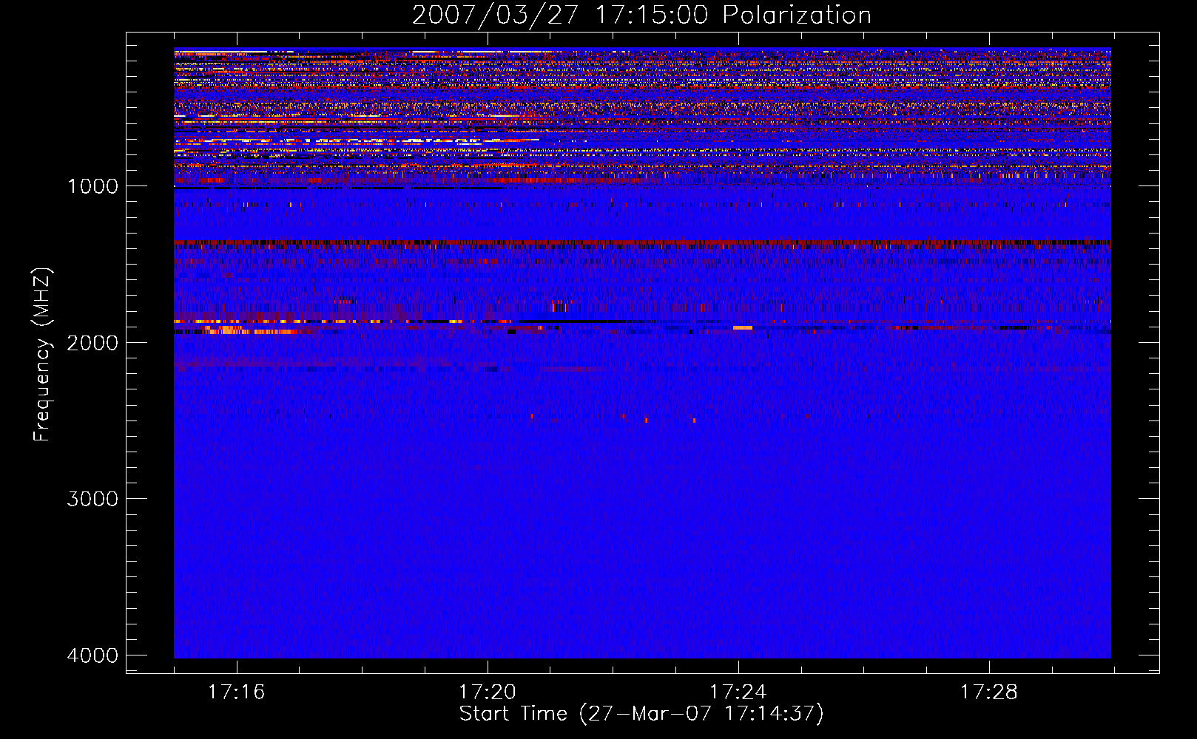Click the y-axis tick label "3000"

92,499
